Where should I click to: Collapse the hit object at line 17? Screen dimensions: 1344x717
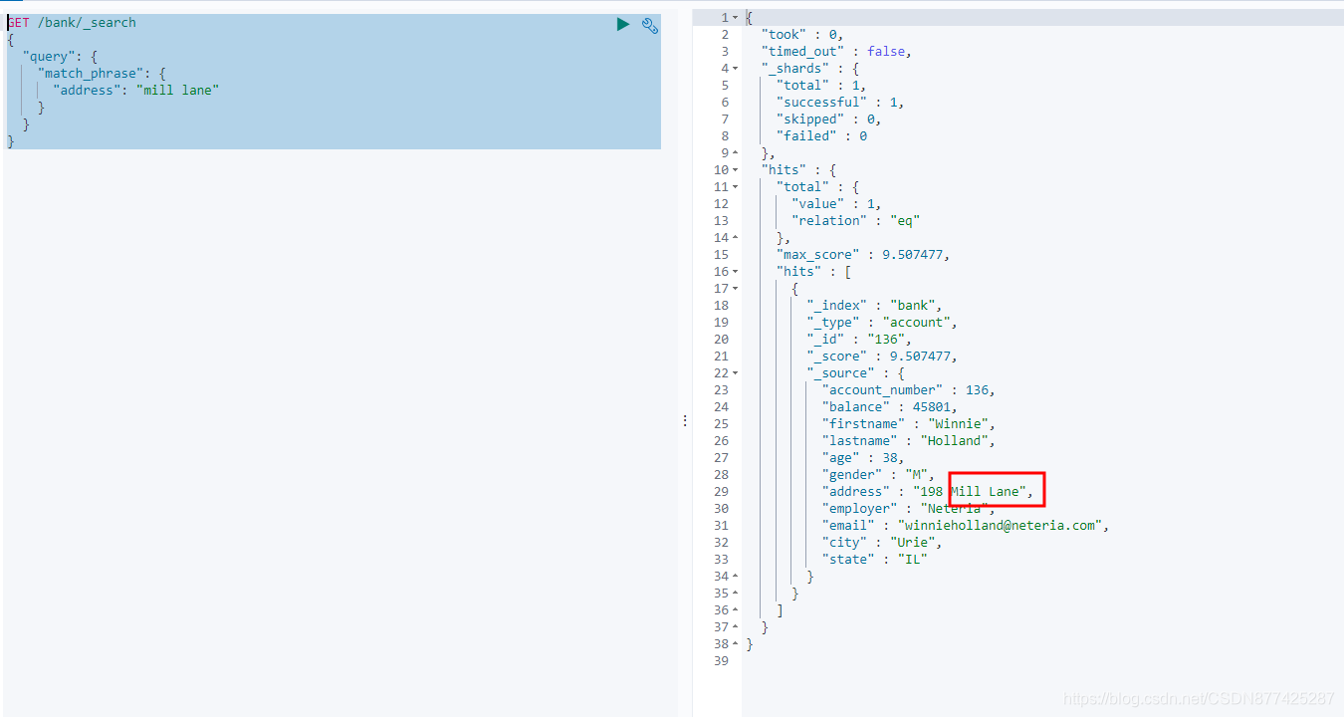click(x=736, y=289)
